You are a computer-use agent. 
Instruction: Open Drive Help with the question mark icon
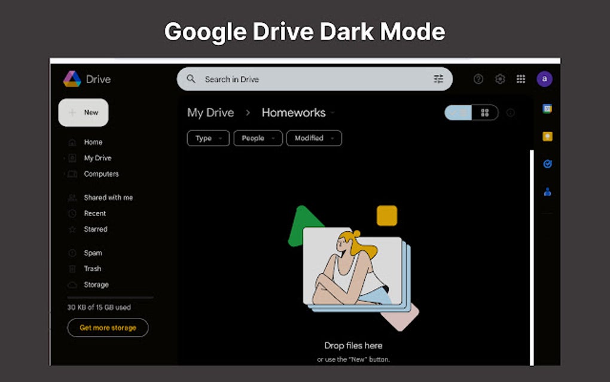pyautogui.click(x=478, y=78)
